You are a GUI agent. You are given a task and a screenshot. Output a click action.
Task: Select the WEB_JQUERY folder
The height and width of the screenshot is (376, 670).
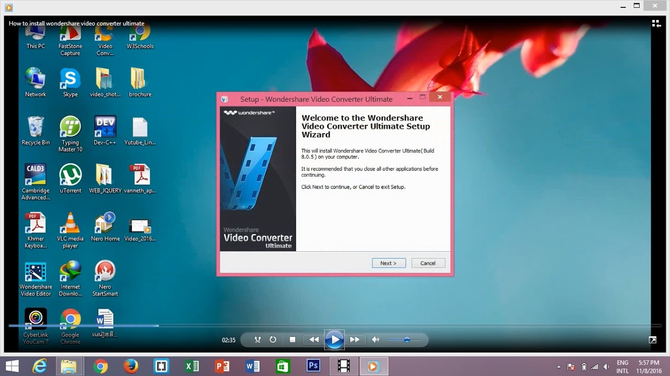[x=105, y=179]
